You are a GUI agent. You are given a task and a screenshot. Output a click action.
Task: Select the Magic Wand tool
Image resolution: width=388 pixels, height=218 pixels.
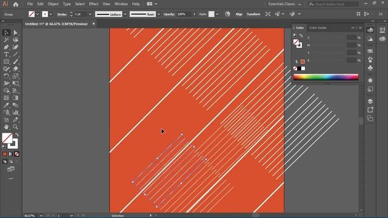6,40
